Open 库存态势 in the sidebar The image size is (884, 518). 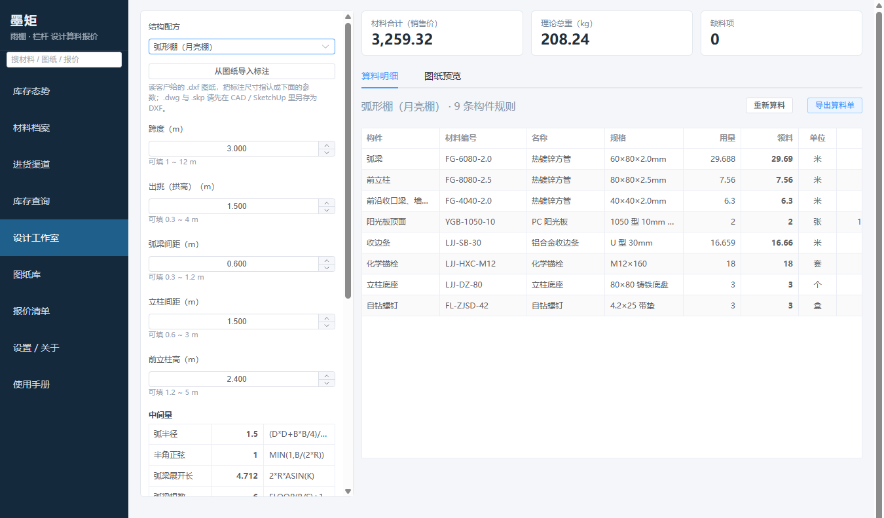(64, 91)
